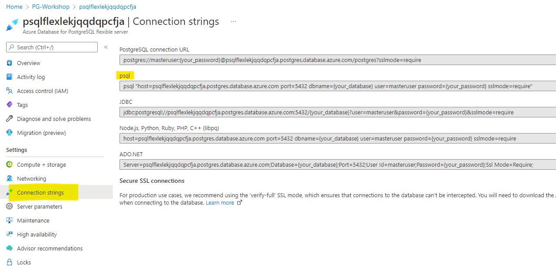Click the Access control (IAM) icon
Image resolution: width=556 pixels, height=274 pixels.
pyautogui.click(x=9, y=91)
